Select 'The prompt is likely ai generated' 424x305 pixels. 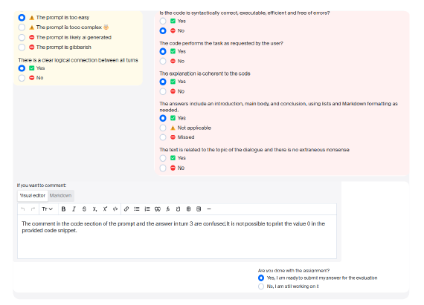coord(22,37)
